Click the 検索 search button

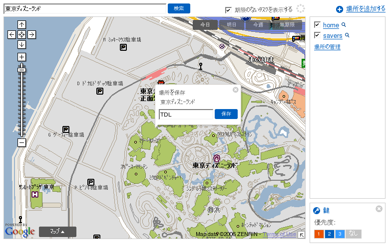pos(179,8)
